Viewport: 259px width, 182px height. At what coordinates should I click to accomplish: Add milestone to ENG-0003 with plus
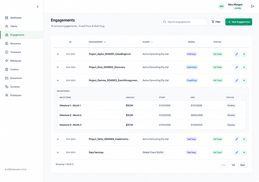(x=244, y=80)
